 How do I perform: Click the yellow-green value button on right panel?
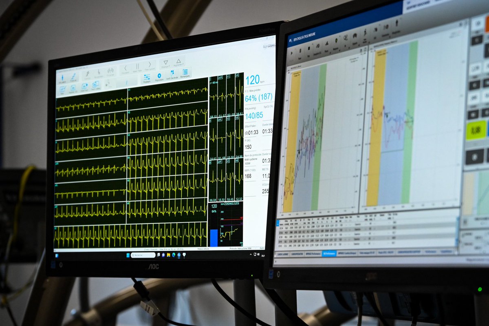pos(476,130)
